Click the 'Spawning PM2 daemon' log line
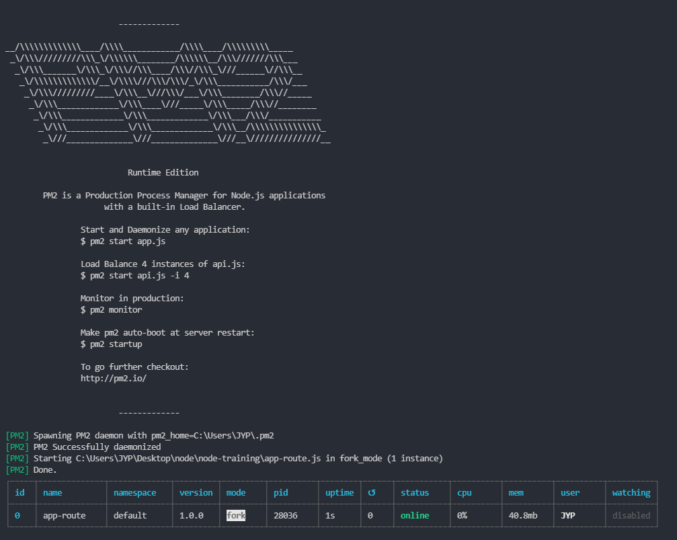Viewport: 677px width, 540px height. pos(154,436)
